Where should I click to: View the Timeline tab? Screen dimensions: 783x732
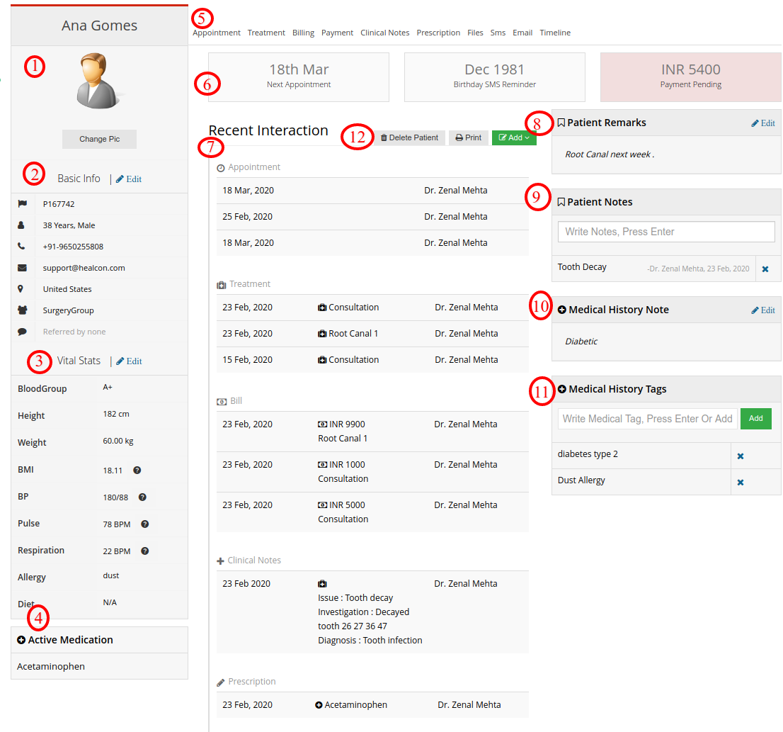coord(555,33)
